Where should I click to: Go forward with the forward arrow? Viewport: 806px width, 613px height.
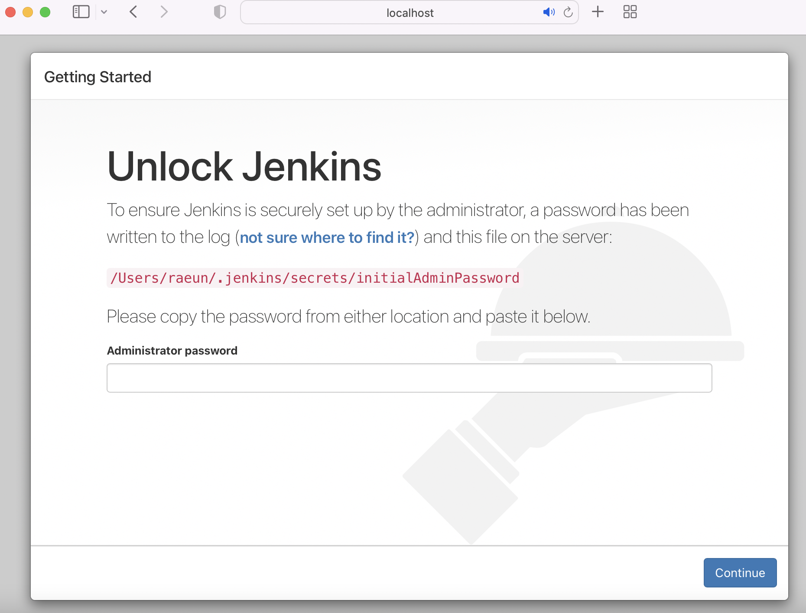point(164,12)
